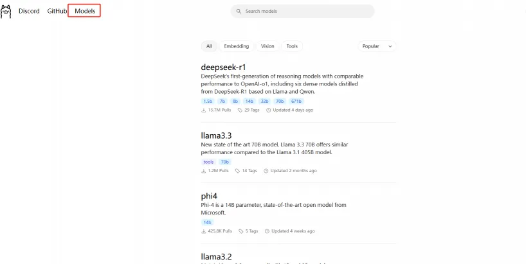Click the download icon beside 13.7M Pulls

click(x=204, y=110)
